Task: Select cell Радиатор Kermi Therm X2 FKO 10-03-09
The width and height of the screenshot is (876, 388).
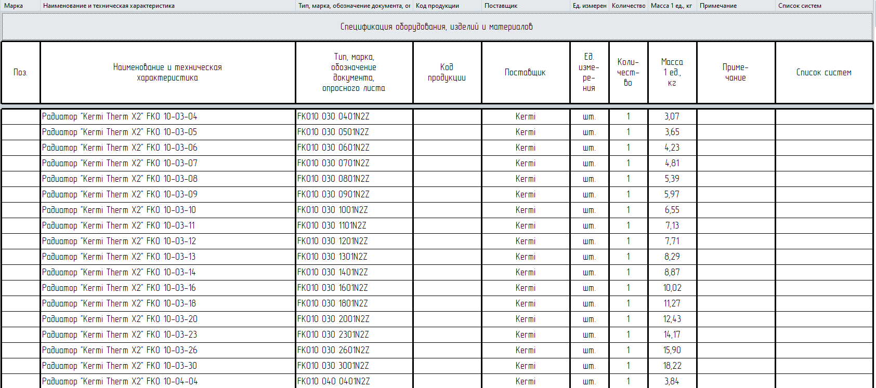Action: tap(168, 194)
